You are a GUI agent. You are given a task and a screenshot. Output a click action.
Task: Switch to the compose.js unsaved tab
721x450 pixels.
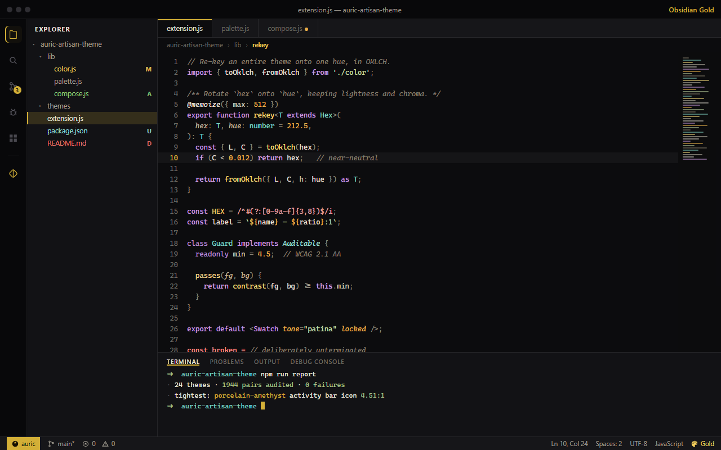pos(288,28)
